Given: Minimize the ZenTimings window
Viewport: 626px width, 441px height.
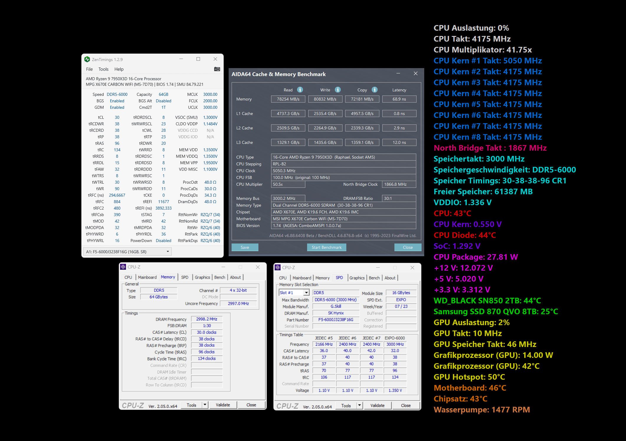Looking at the screenshot, I should tap(181, 59).
